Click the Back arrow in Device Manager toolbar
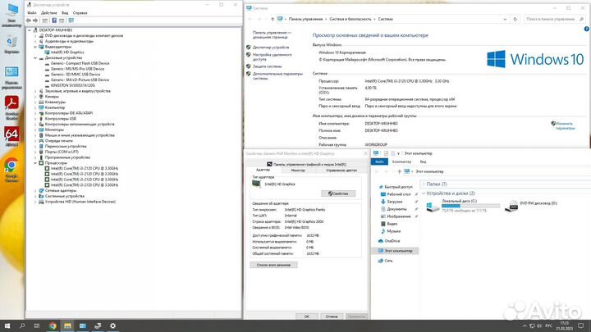The image size is (591, 332). (29, 20)
